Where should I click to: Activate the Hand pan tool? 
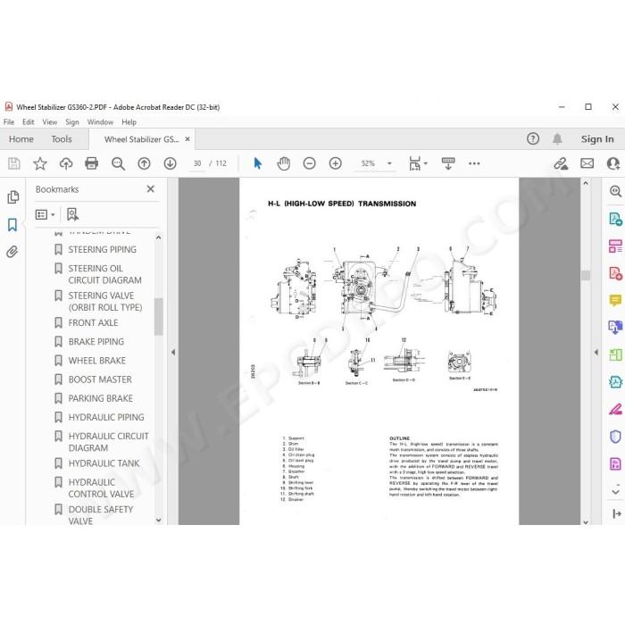coord(284,163)
